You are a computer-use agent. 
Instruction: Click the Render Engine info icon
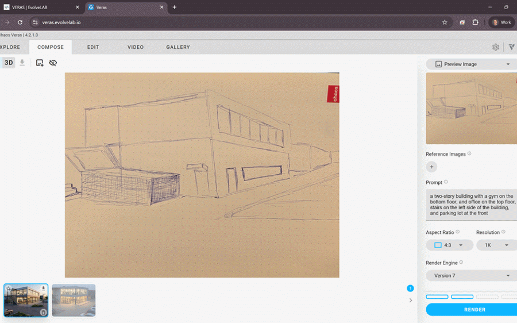point(461,262)
